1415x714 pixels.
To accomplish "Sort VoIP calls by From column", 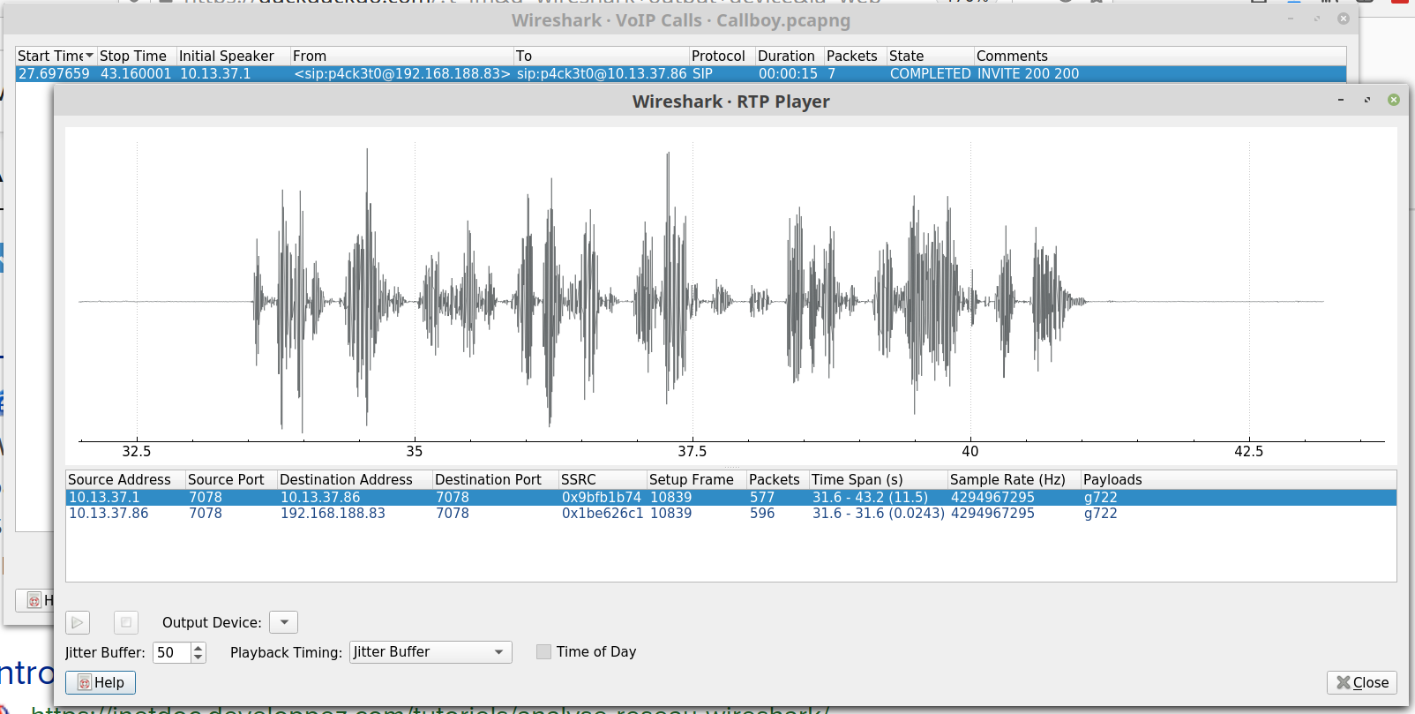I will 401,56.
